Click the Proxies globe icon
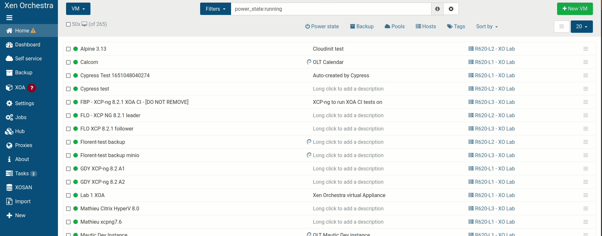602x236 pixels. (x=9, y=145)
